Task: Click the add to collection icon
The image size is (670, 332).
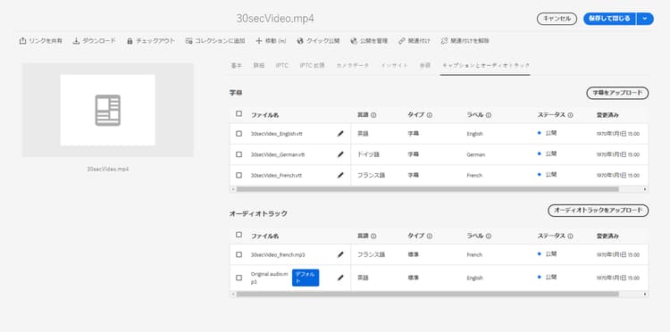Action: tap(188, 41)
